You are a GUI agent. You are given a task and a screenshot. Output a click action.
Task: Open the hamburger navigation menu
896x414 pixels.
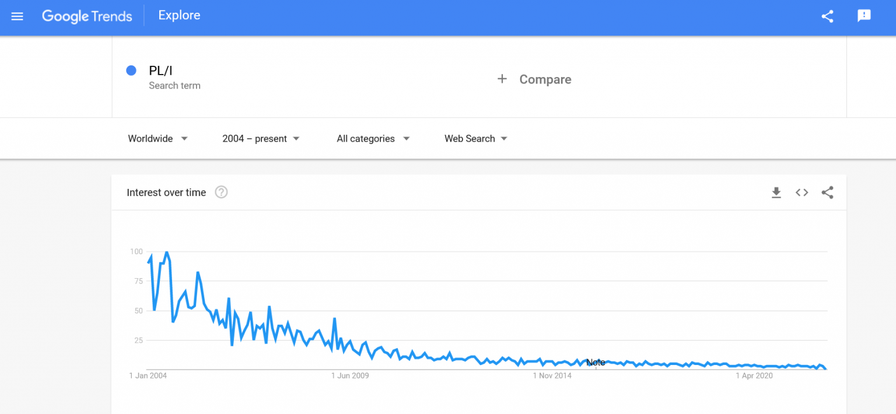click(x=17, y=16)
